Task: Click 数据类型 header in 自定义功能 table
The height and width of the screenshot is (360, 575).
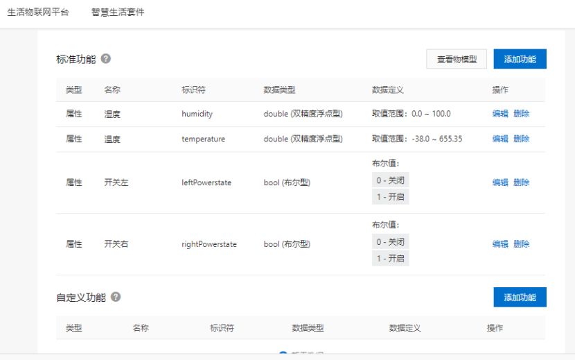Action: click(308, 328)
